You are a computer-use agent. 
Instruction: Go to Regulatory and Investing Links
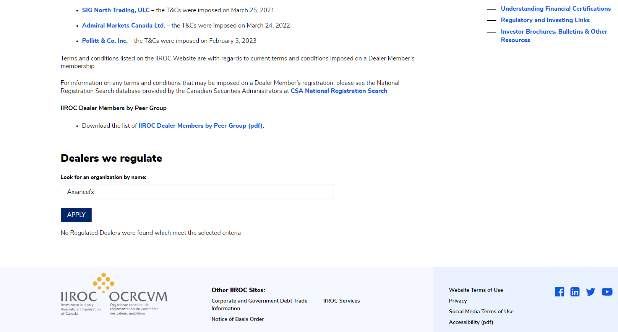pyautogui.click(x=545, y=20)
